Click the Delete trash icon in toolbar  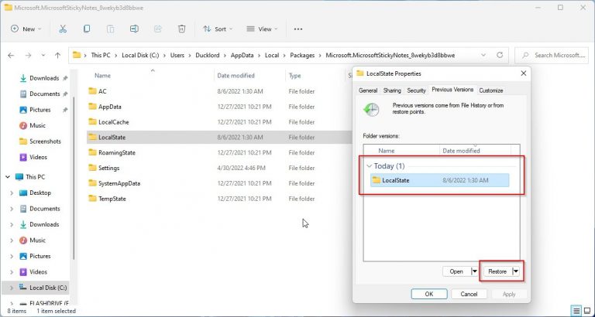coord(182,29)
